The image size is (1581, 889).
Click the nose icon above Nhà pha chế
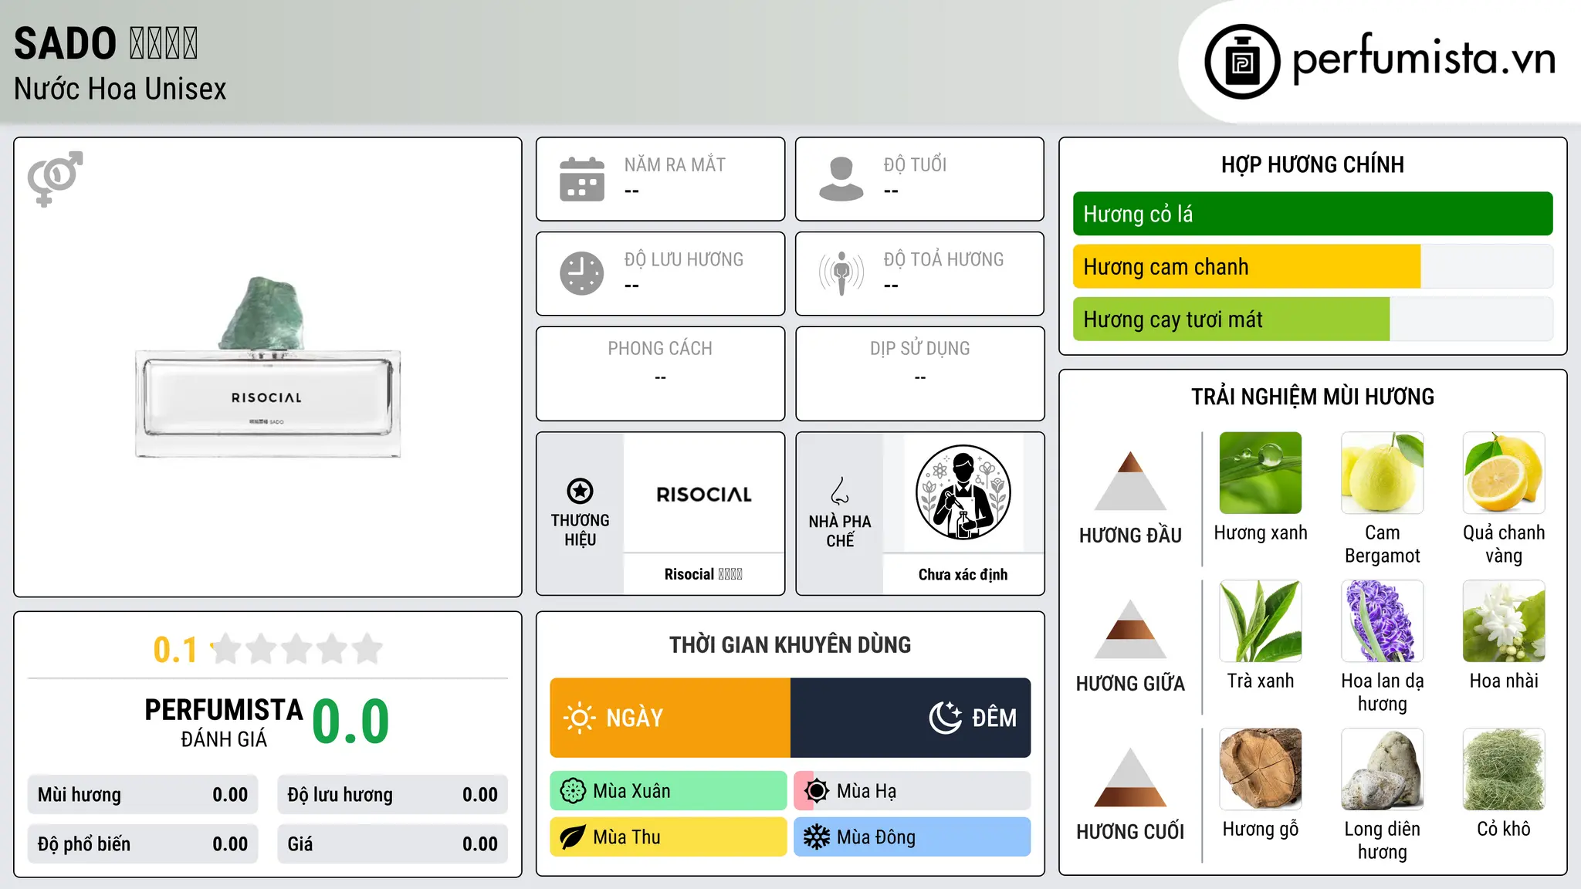click(840, 491)
